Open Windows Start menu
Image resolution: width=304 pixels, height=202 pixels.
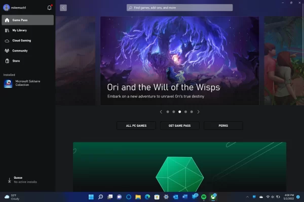click(x=91, y=197)
